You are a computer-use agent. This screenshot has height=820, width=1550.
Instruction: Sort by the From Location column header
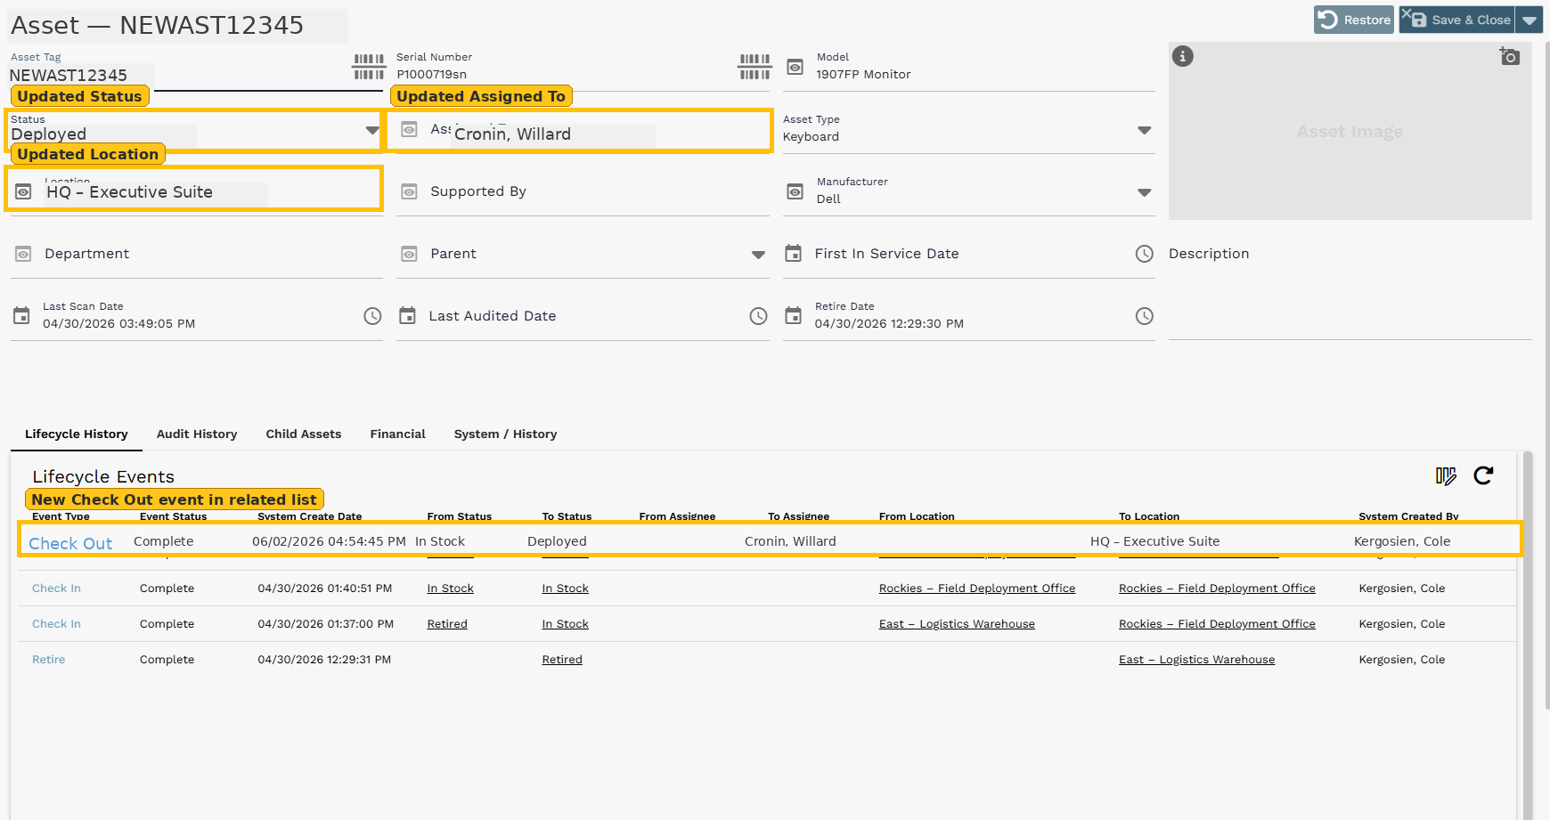[917, 516]
